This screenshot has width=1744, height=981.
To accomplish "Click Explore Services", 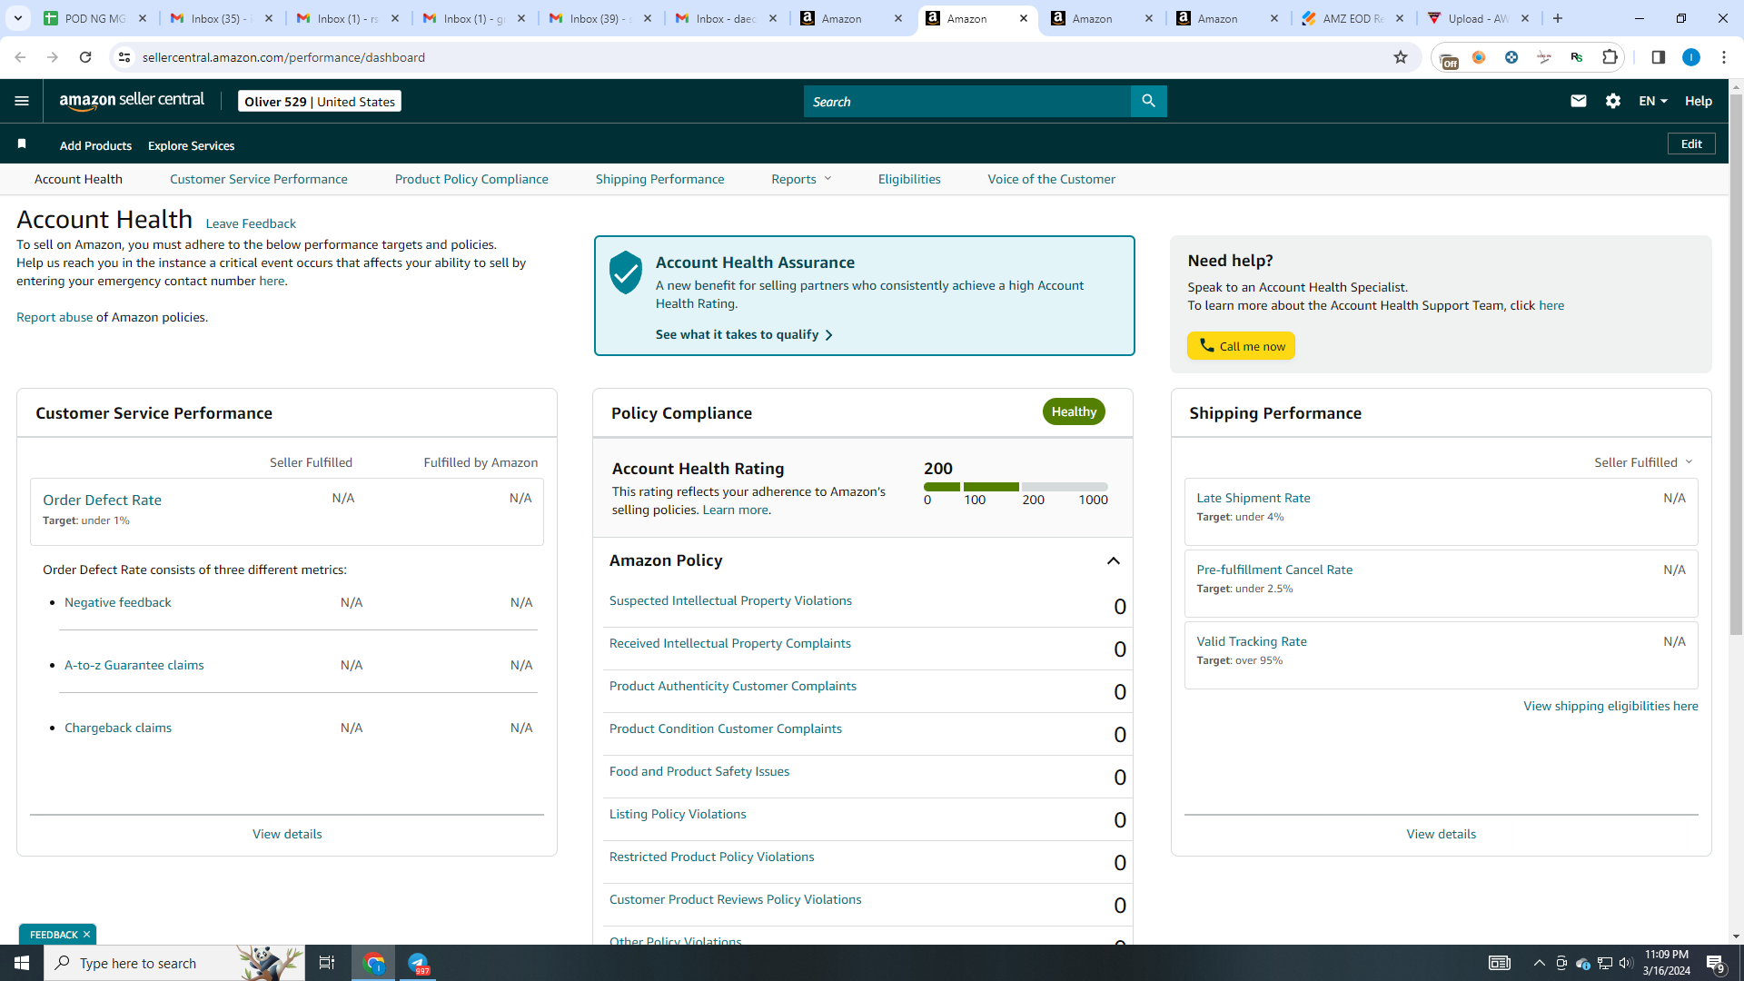I will 191,145.
